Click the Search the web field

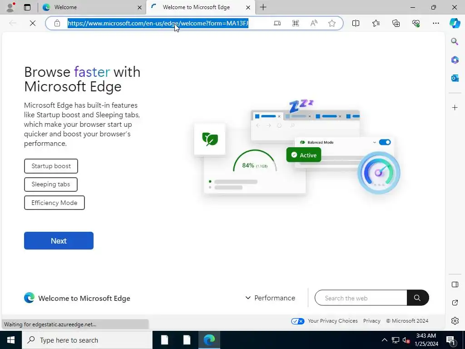click(361, 298)
